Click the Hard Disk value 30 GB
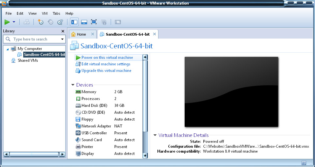The width and height of the screenshot is (315, 167). click(x=119, y=106)
